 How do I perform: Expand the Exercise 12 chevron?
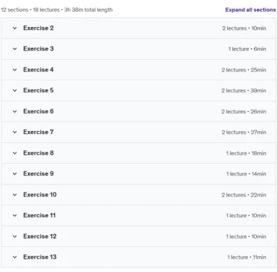pos(15,236)
